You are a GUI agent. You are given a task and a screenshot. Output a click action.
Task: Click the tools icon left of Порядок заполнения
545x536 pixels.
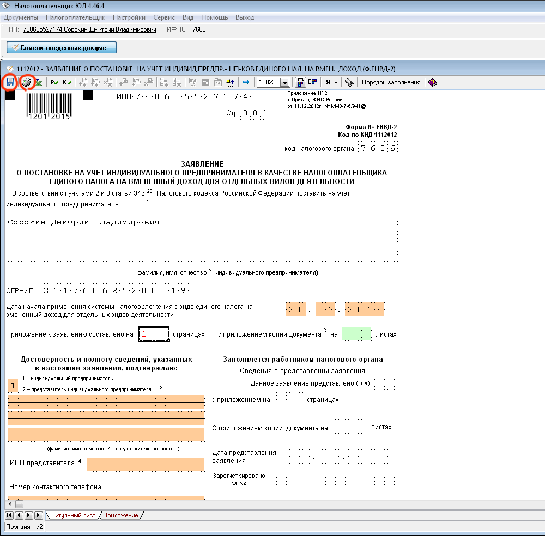pos(349,83)
